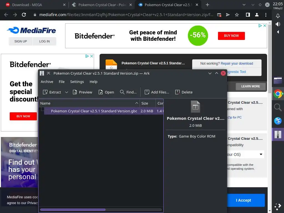
Task: Click Preview in Ark toolbar
Action: 82,92
